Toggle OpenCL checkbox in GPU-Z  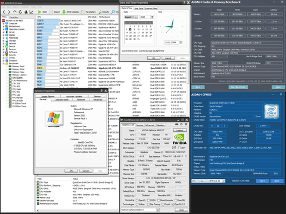click(137, 200)
